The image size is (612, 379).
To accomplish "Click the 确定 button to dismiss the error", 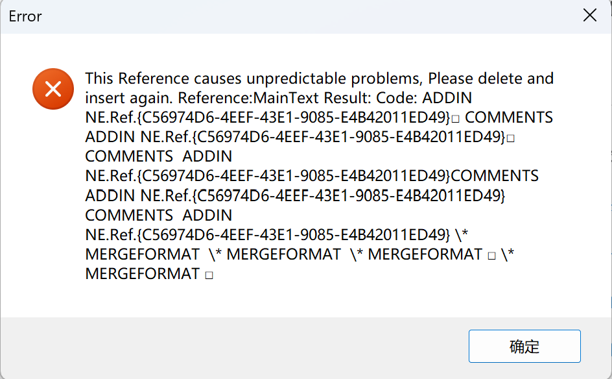I will (x=524, y=347).
